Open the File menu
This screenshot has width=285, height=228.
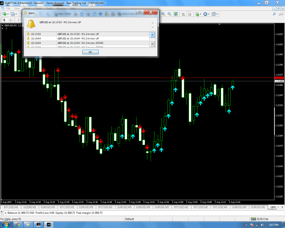pyautogui.click(x=8, y=8)
